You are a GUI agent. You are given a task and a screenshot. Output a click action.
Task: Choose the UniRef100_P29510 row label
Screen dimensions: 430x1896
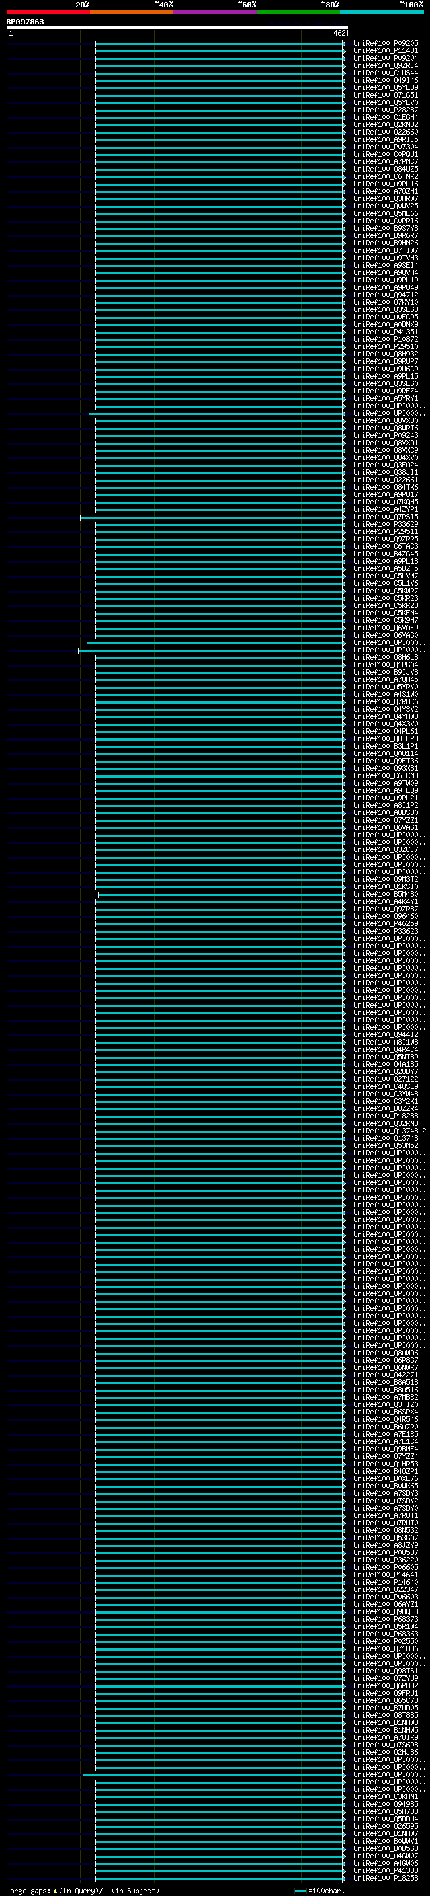pyautogui.click(x=386, y=346)
